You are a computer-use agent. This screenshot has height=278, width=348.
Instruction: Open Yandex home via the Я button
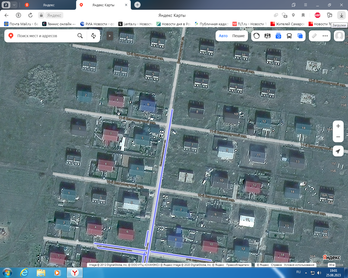coord(18,15)
